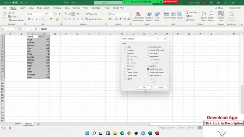Screen dimensions: 244x137
Task: Click the Analyze Data button
Action: [221, 16]
